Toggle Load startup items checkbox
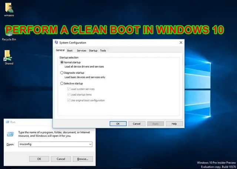This screenshot has width=237, height=169. coord(69,95)
